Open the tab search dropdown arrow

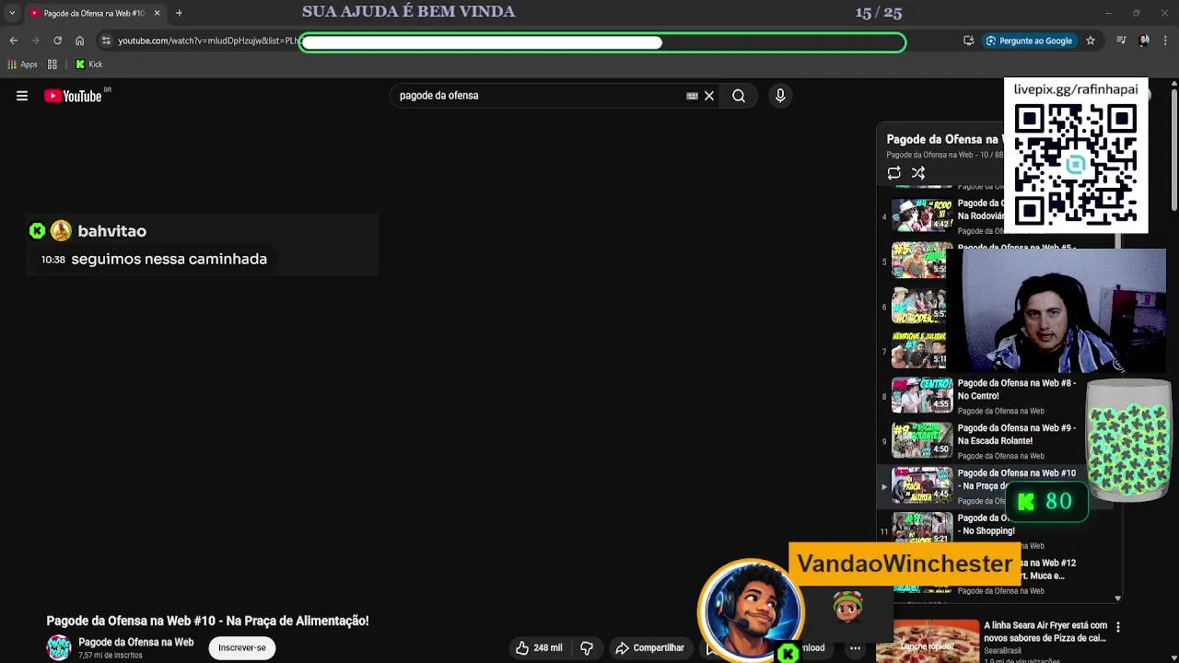11,13
